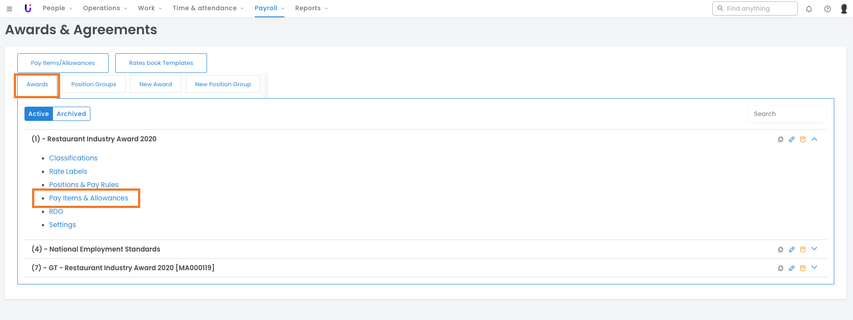The image size is (853, 320).
Task: Click the pencil icon for National Employment Standards
Action: coord(792,250)
